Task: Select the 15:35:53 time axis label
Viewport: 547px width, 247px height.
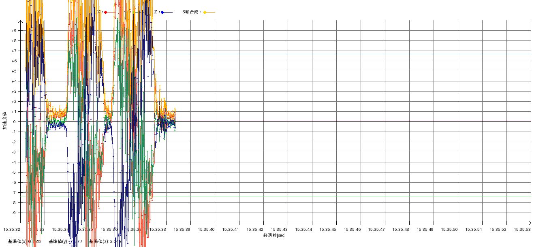Action: [x=522, y=230]
